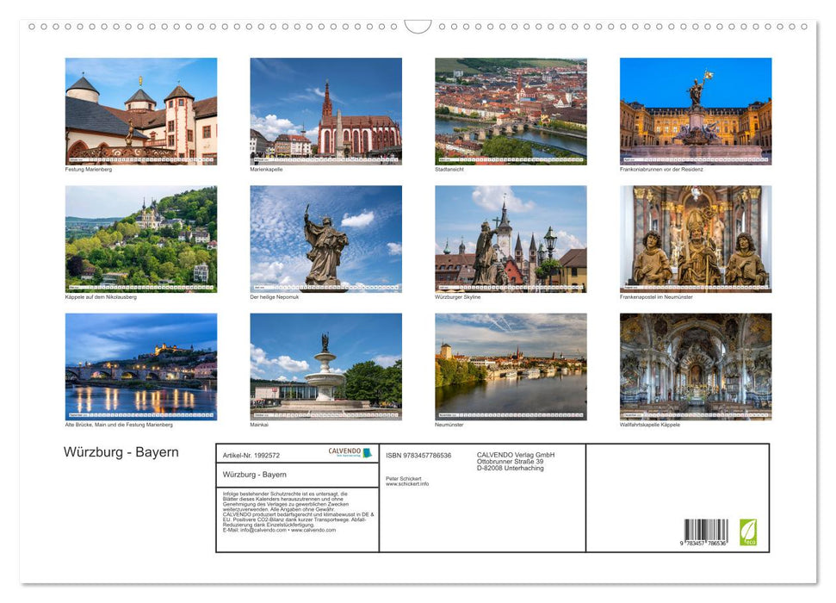Click the Artikel-Nr. 1992572 label
Image resolution: width=836 pixels, height=603 pixels.
(x=251, y=455)
